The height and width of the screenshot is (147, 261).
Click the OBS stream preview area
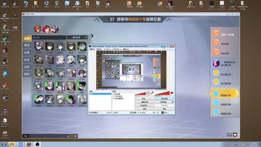point(131,70)
